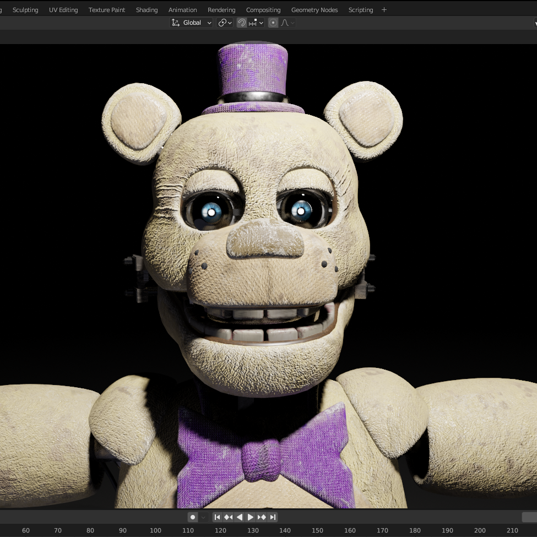Open auto keyframing options dropdown arrow
This screenshot has height=537, width=537.
(204, 517)
